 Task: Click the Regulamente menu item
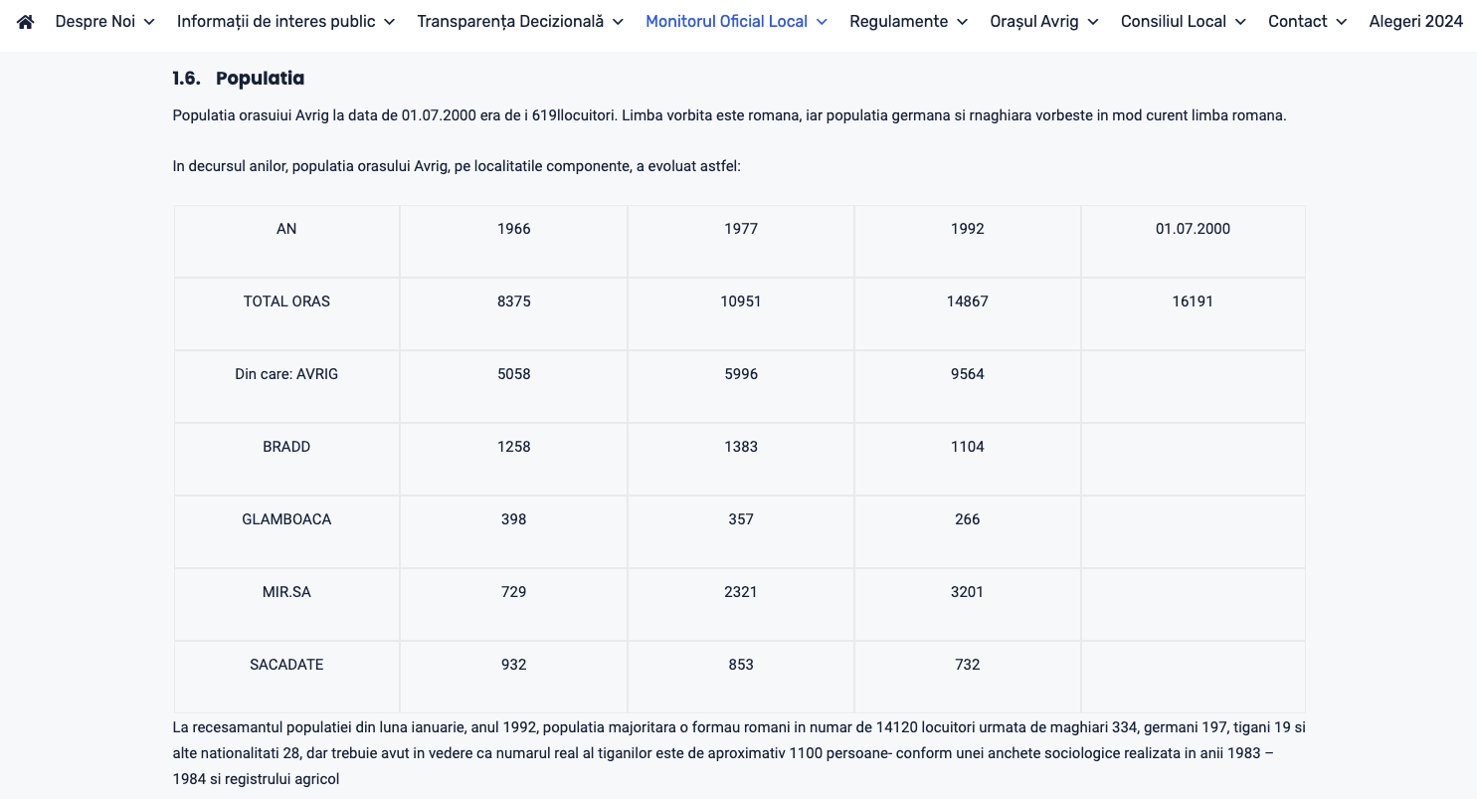pyautogui.click(x=898, y=21)
